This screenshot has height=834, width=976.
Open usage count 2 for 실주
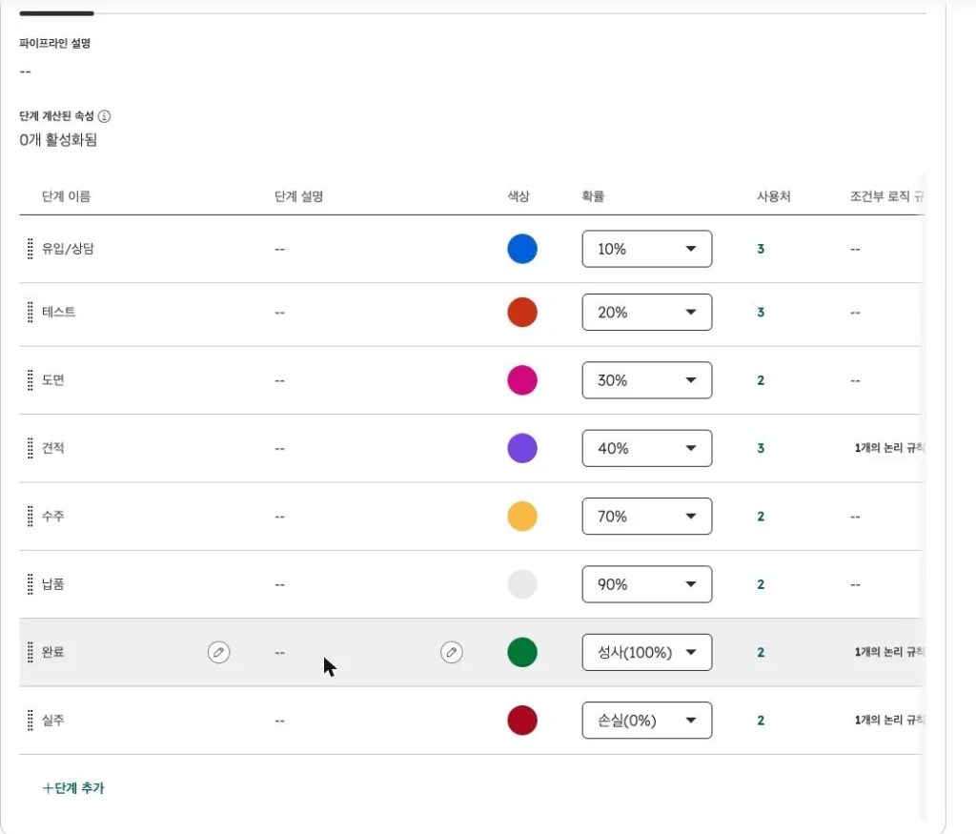tap(761, 721)
